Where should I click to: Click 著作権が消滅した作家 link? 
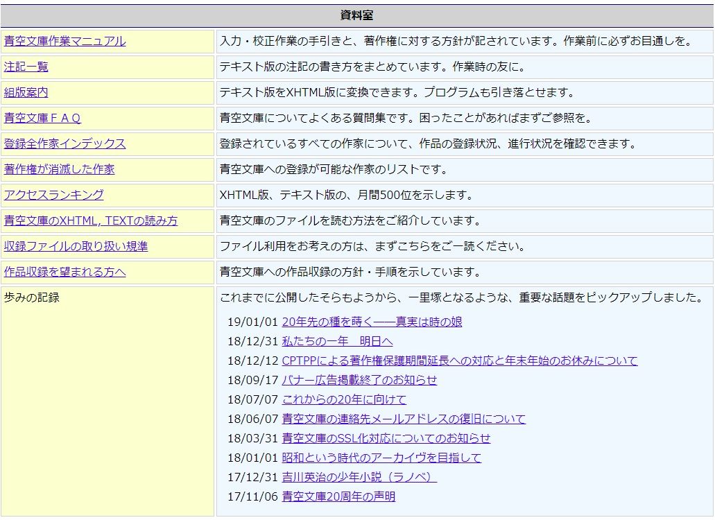click(x=59, y=169)
